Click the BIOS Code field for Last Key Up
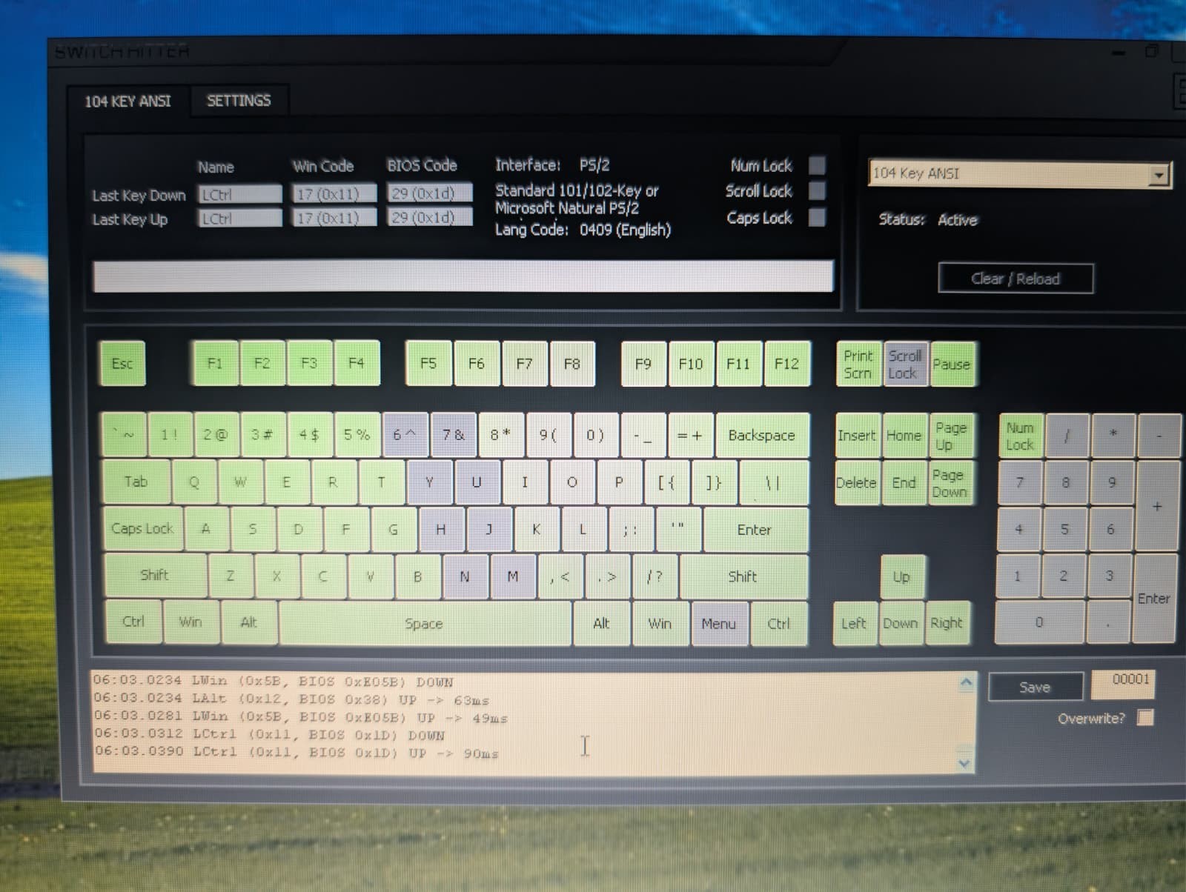 [429, 218]
